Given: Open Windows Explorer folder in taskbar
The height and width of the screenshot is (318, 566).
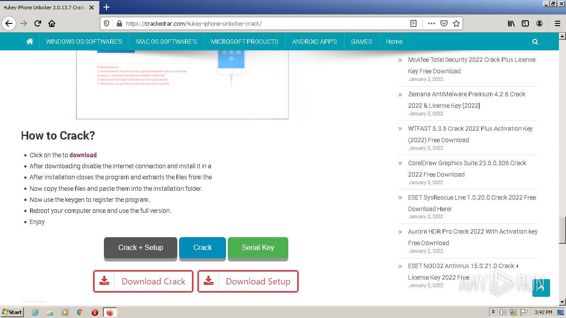Looking at the screenshot, I should 50,312.
